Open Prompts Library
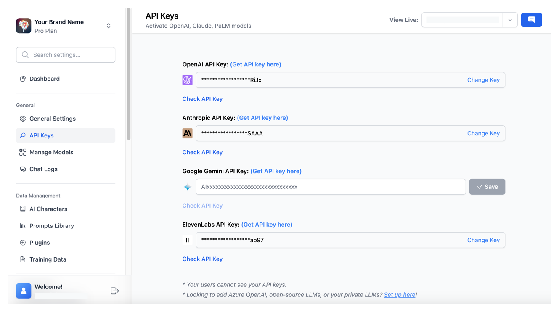This screenshot has width=559, height=312. point(66,226)
